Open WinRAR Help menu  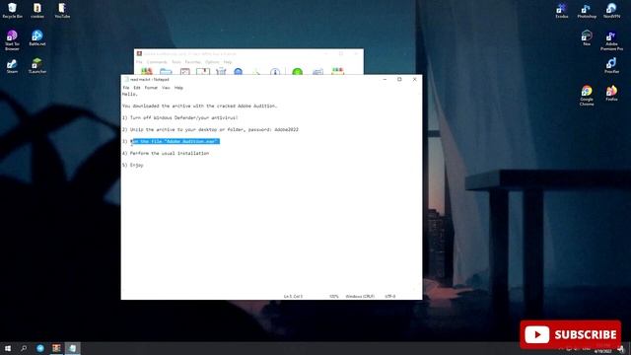pos(228,62)
